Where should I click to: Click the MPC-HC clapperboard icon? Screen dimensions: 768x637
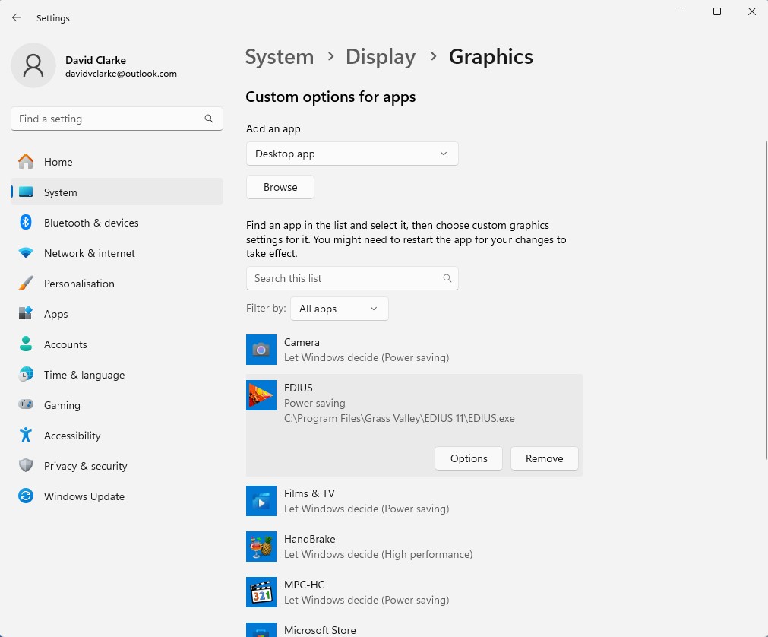(261, 592)
